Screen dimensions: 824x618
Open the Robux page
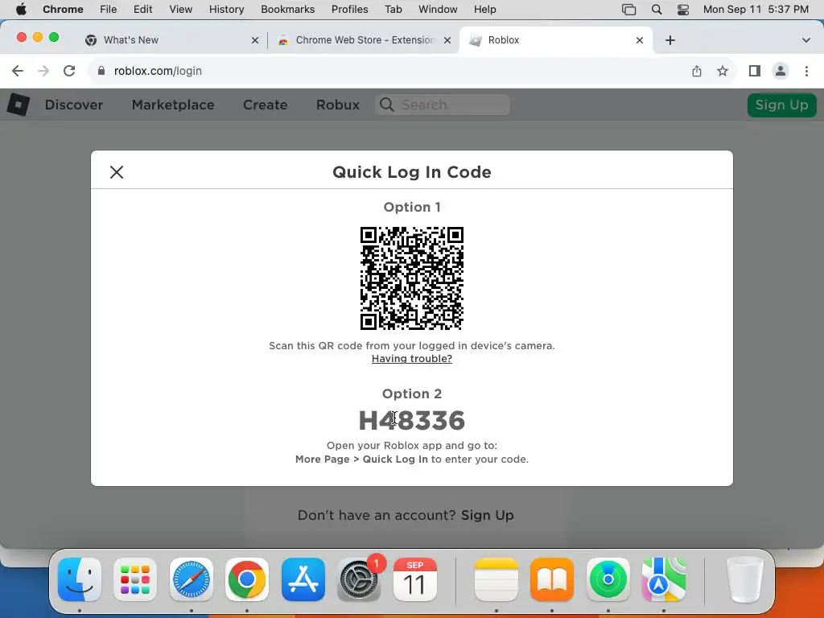[x=337, y=105]
